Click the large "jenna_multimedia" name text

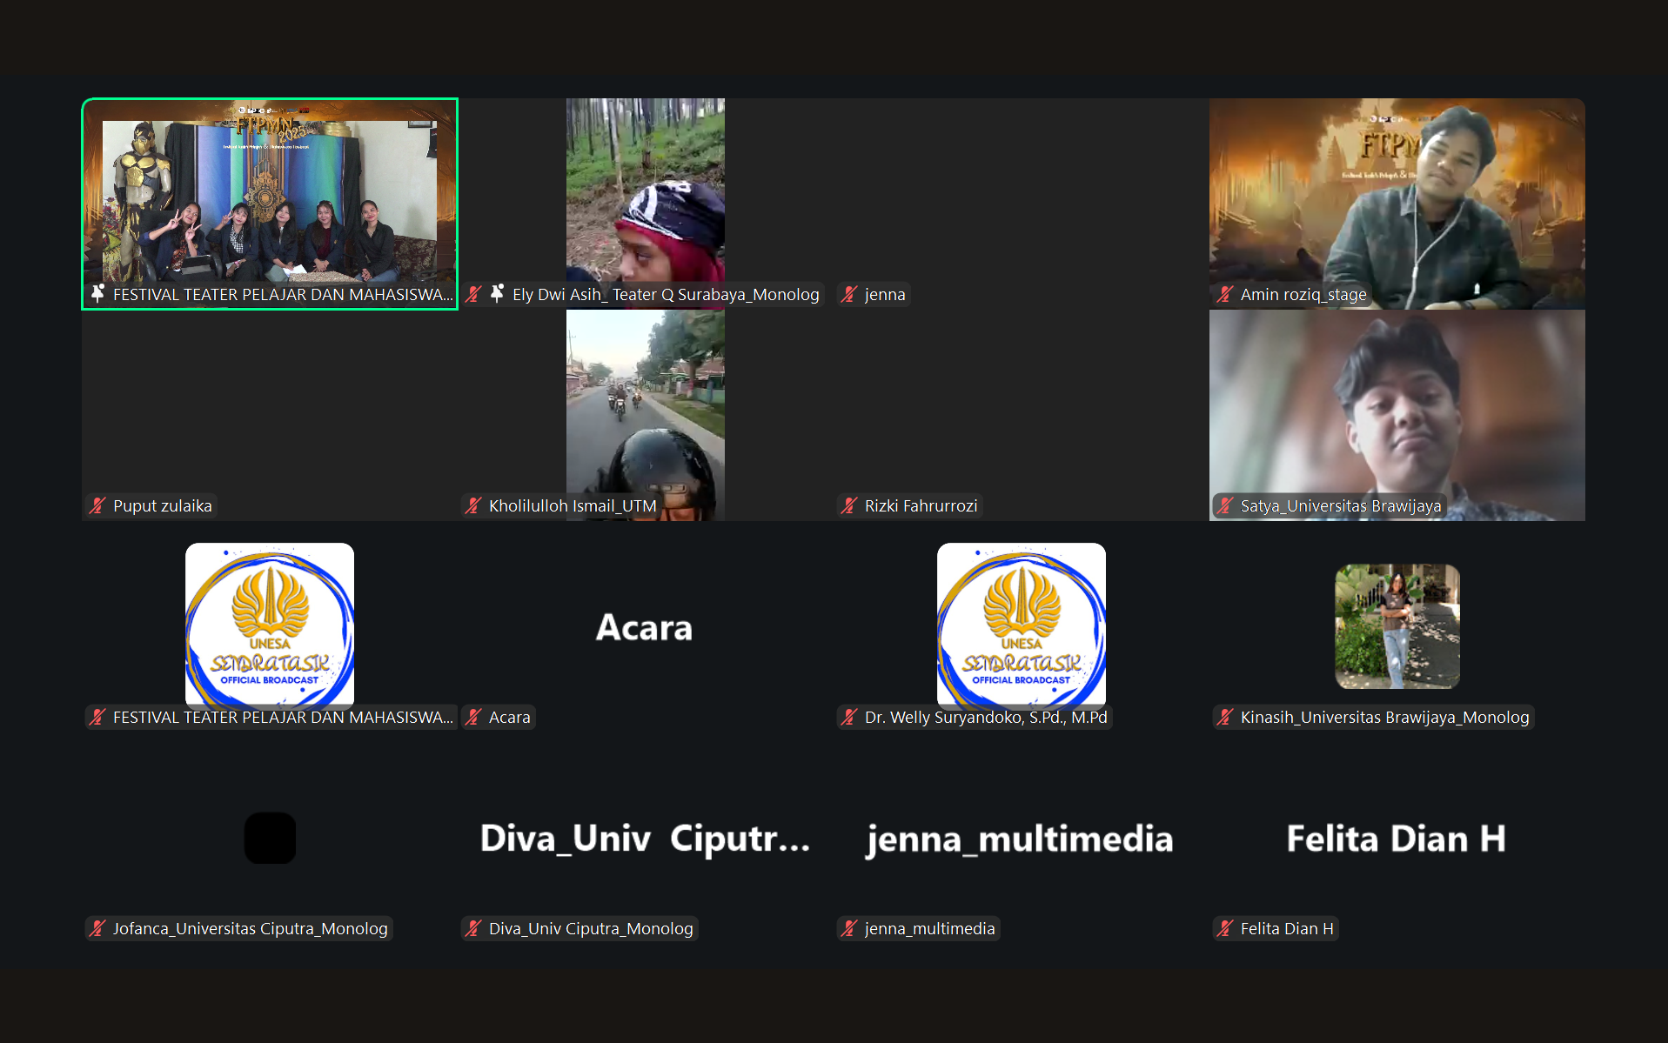pyautogui.click(x=1020, y=839)
